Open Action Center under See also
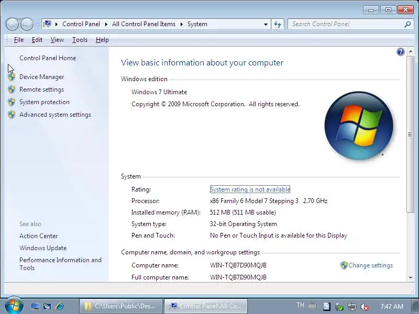 [x=38, y=236]
